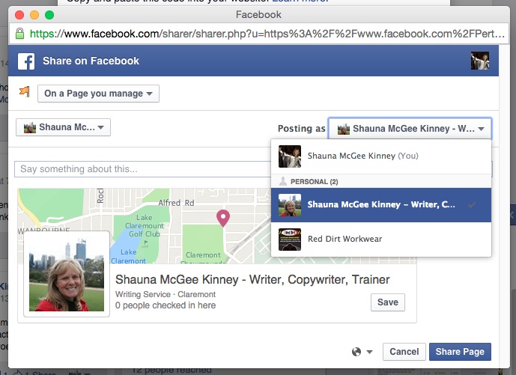Click the Facebook logo icon in header
This screenshot has height=375, width=516.
point(26,61)
